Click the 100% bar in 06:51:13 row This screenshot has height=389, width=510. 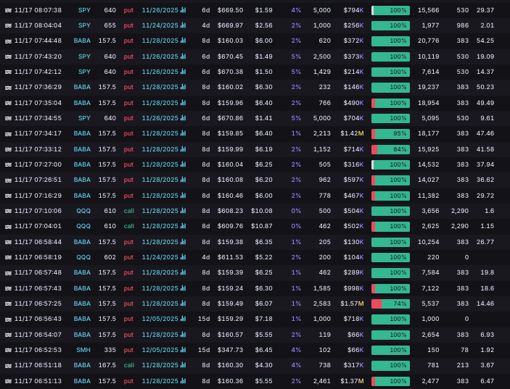pos(390,382)
